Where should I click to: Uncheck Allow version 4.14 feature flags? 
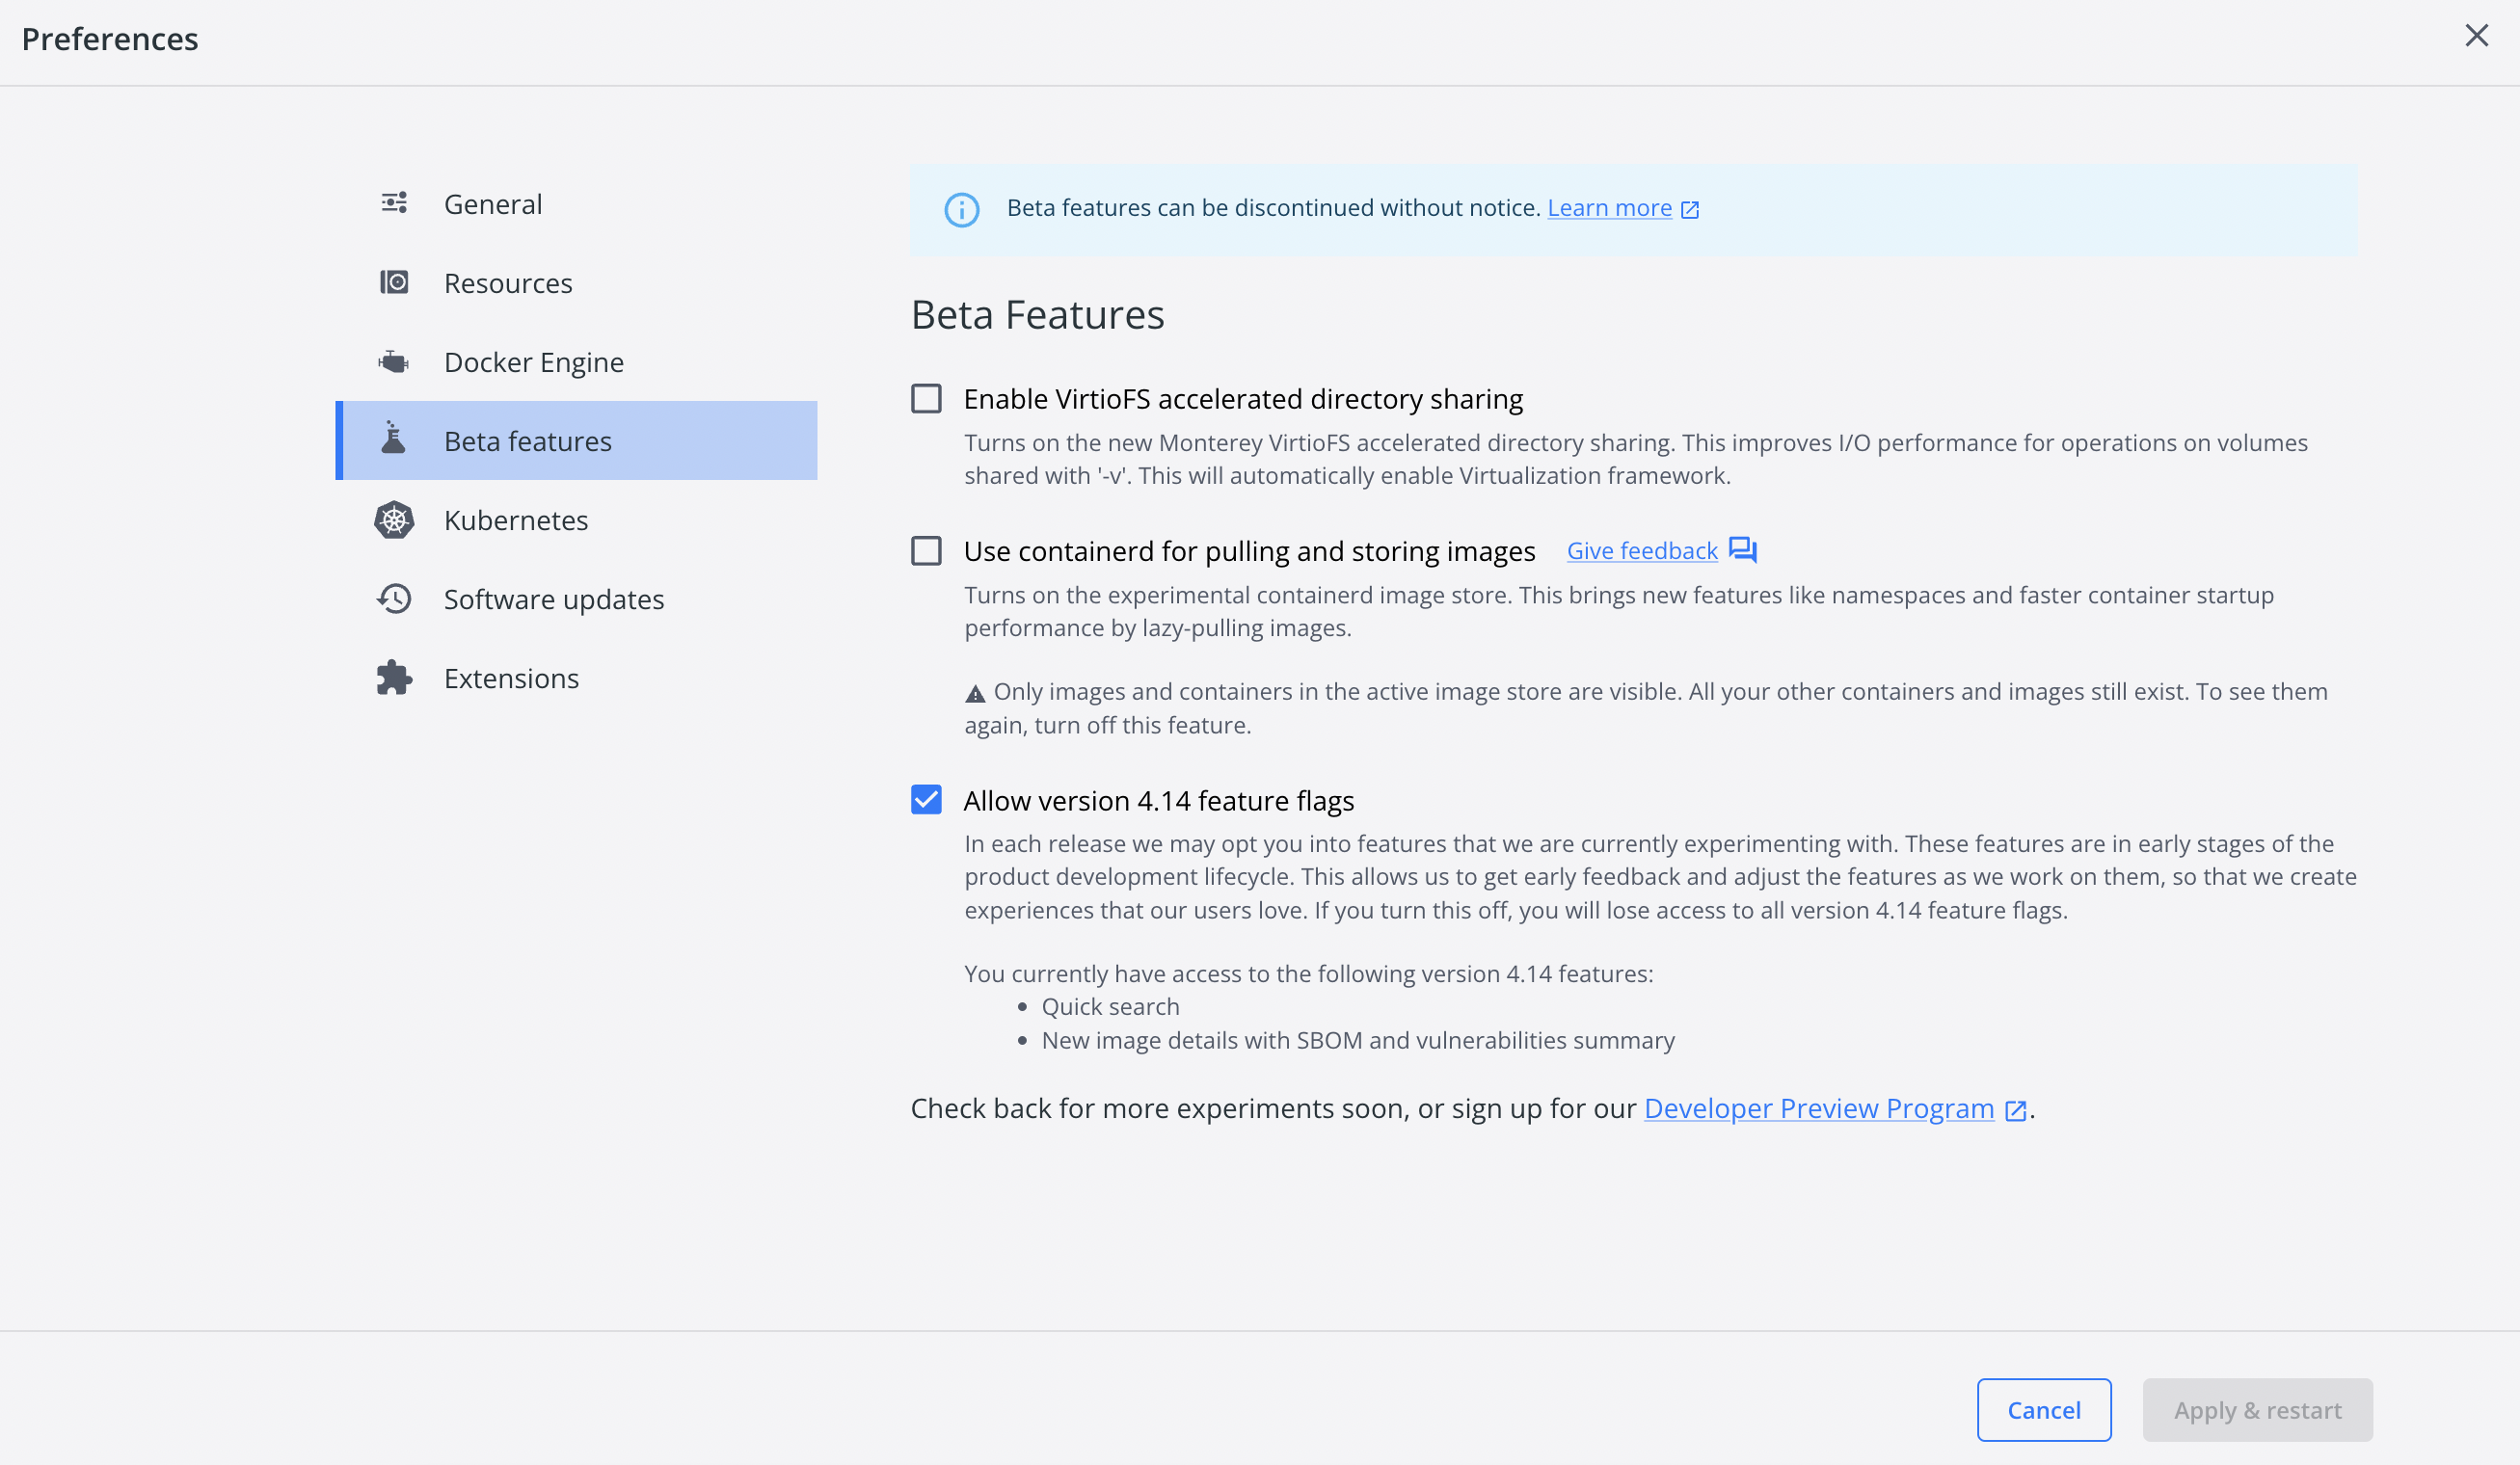926,799
